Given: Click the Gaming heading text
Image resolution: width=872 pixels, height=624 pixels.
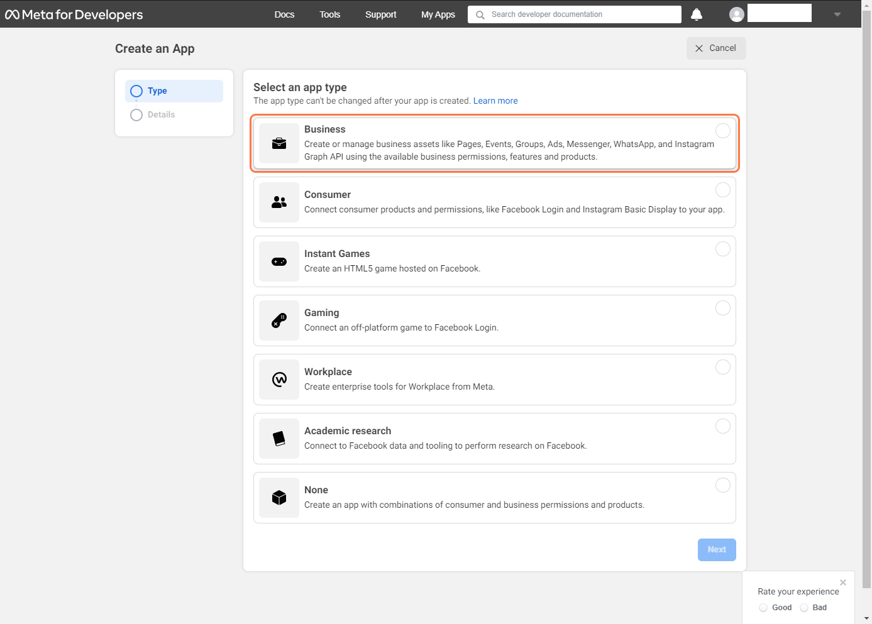Looking at the screenshot, I should point(322,313).
